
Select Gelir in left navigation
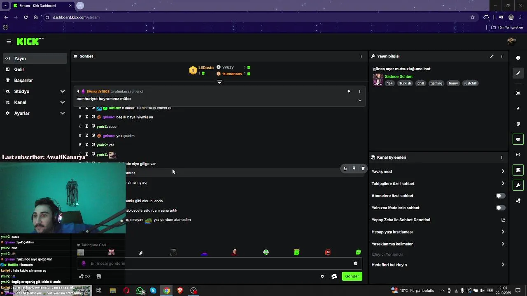[x=35, y=69]
